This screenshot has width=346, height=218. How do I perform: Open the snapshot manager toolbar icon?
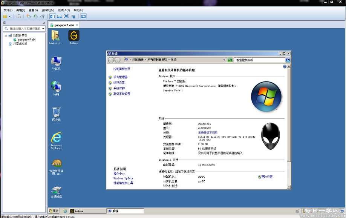42,16
